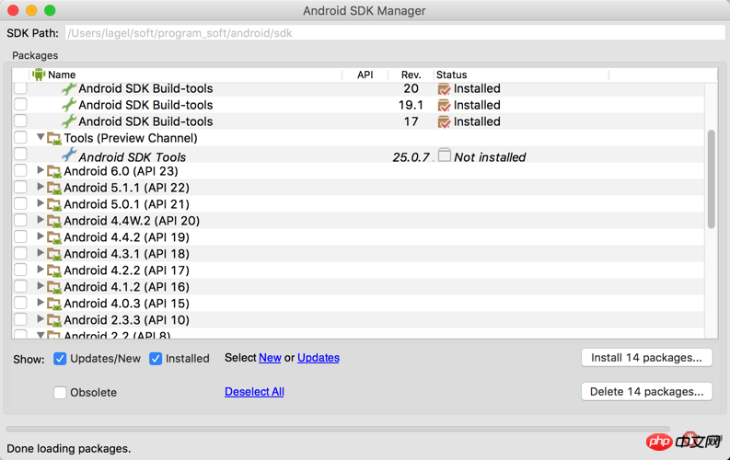Click the Android robot icon in the Name header
This screenshot has height=460, width=730.
pyautogui.click(x=39, y=75)
